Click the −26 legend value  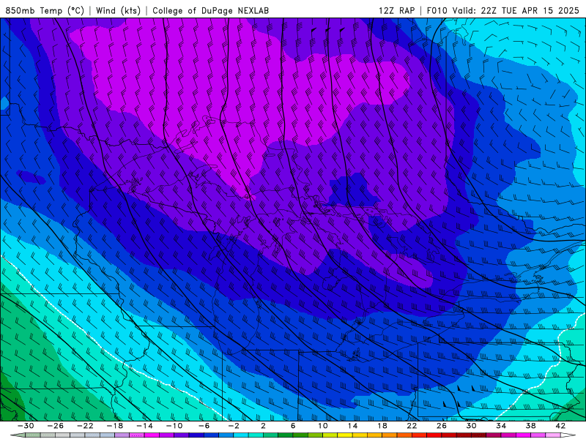coord(56,426)
